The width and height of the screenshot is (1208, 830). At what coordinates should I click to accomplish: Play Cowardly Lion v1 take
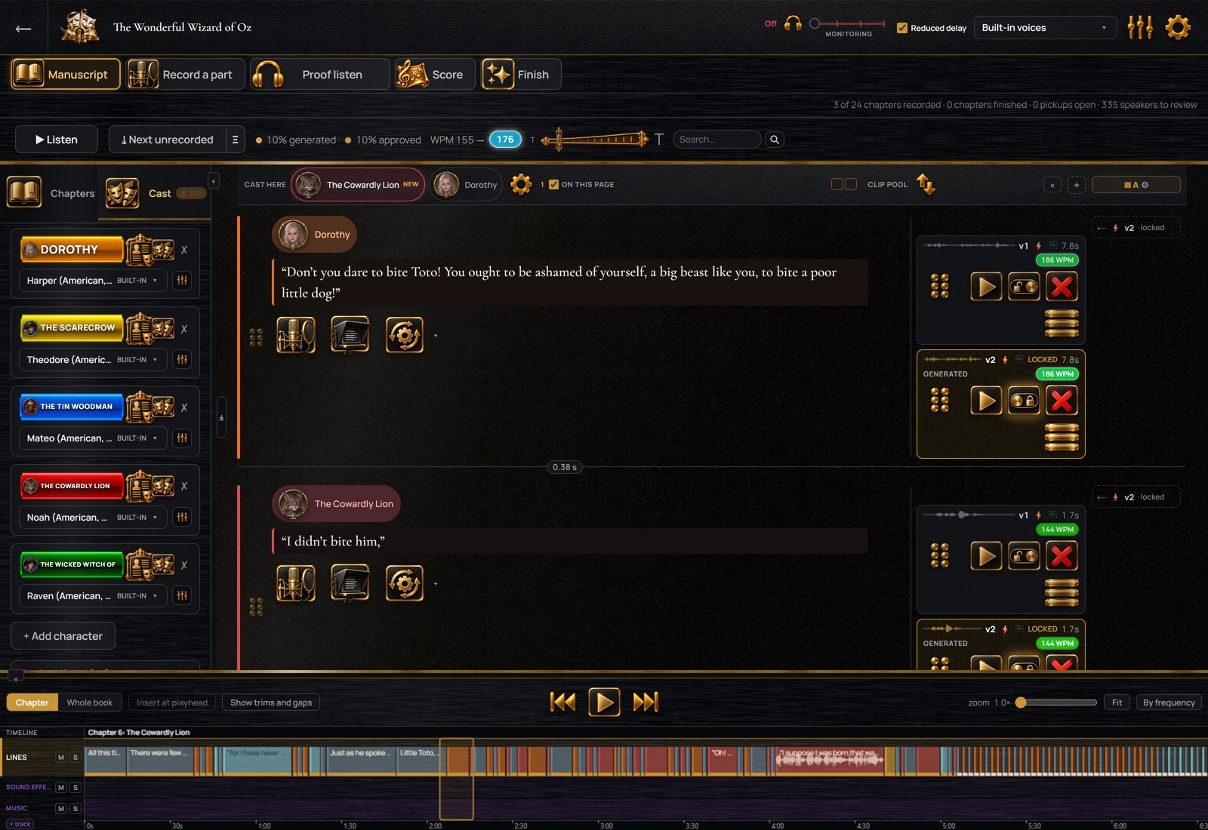pos(986,556)
